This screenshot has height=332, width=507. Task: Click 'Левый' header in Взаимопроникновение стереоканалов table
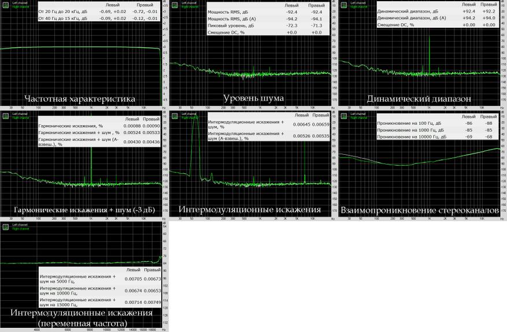[468, 117]
